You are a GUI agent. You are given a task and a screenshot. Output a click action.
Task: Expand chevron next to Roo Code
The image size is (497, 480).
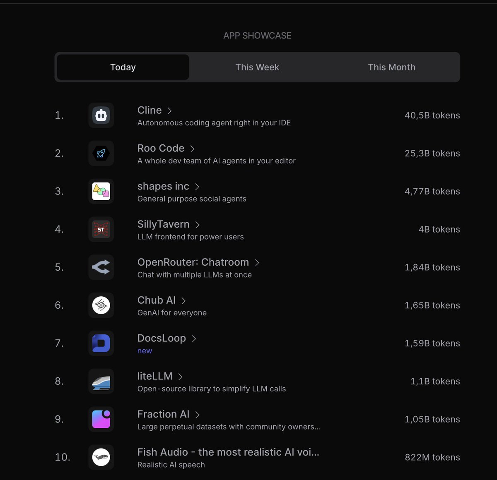click(192, 149)
